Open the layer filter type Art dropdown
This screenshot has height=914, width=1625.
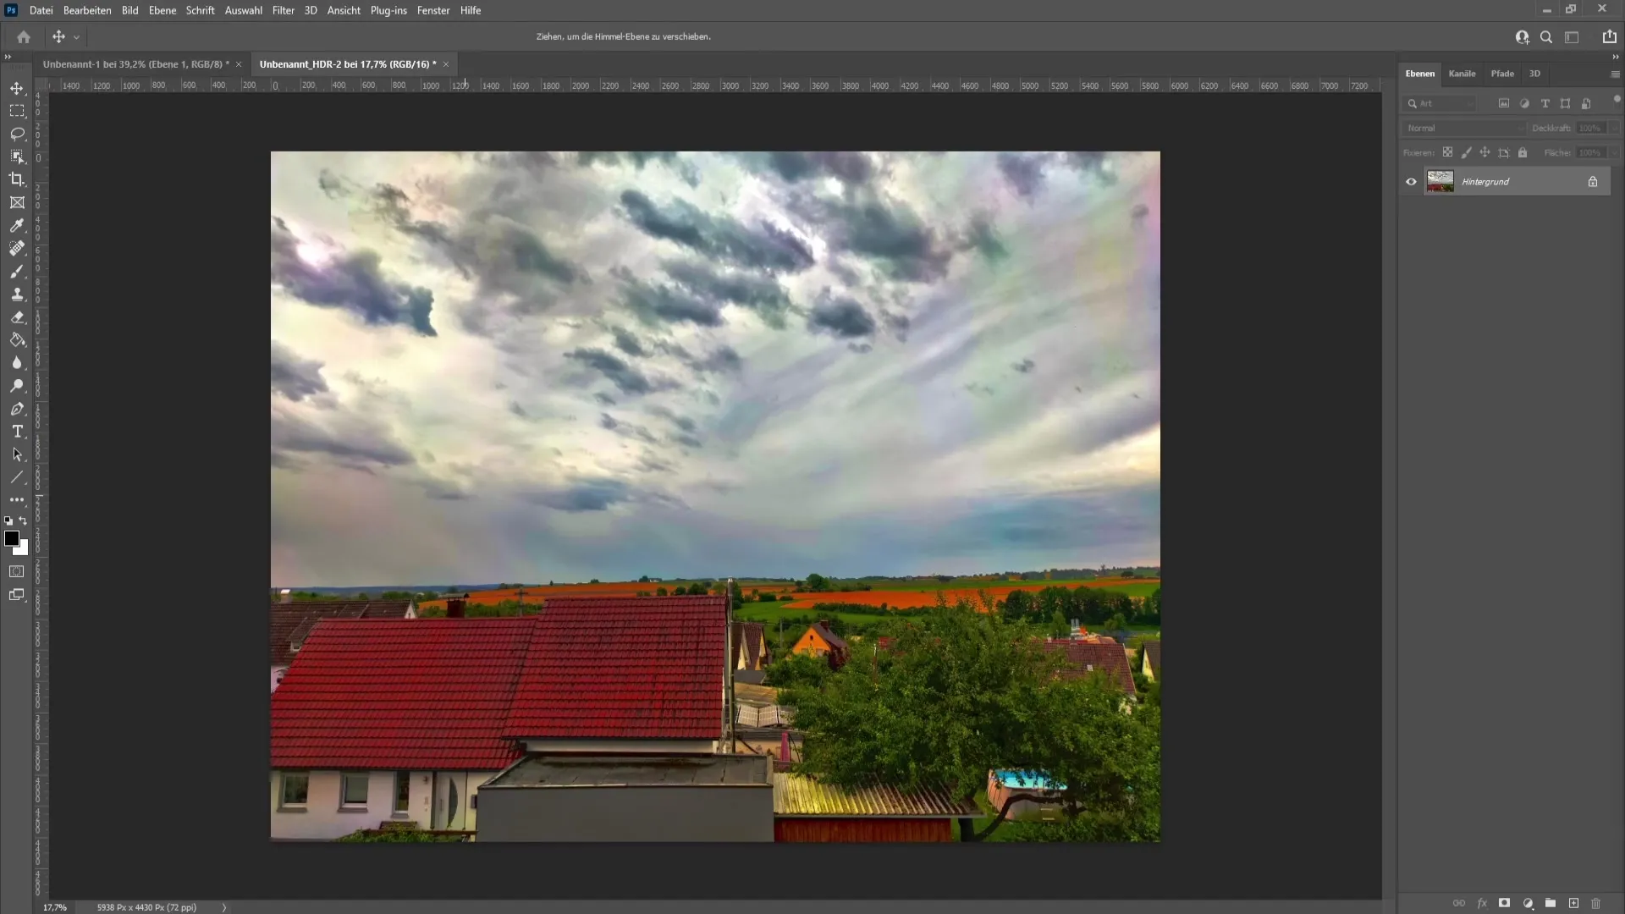tap(1439, 103)
